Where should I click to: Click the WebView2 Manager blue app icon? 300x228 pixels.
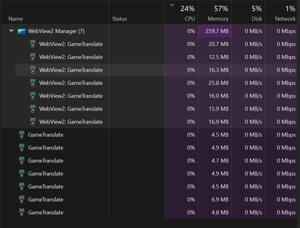(x=21, y=31)
